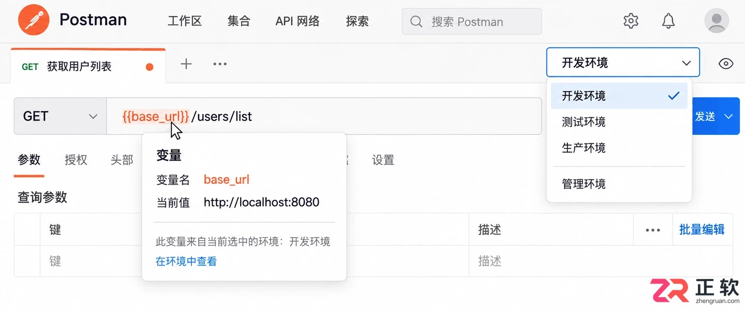
Task: Open notifications bell icon
Action: [x=668, y=21]
